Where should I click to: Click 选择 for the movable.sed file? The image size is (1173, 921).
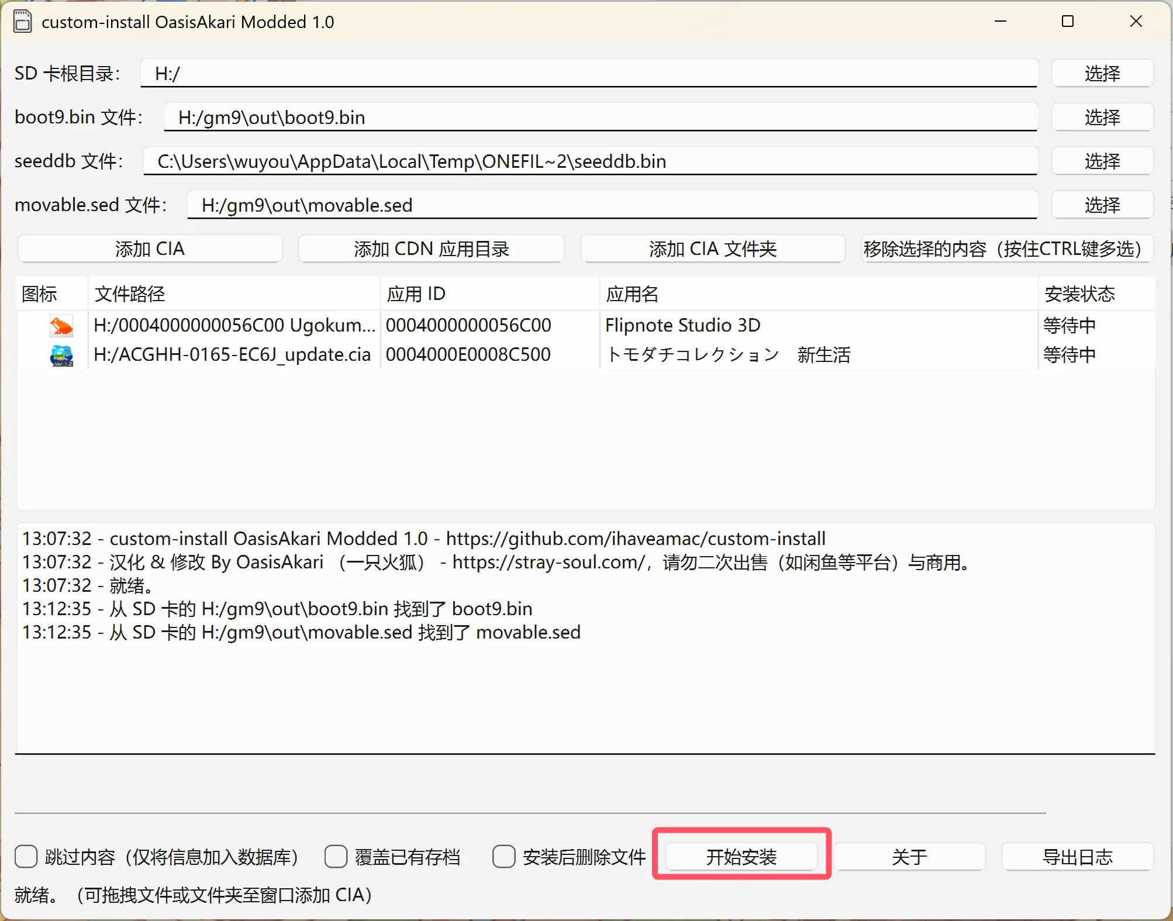(1102, 205)
